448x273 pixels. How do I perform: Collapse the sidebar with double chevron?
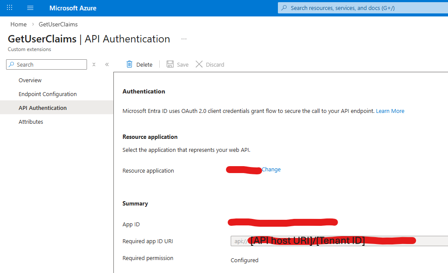coord(107,64)
